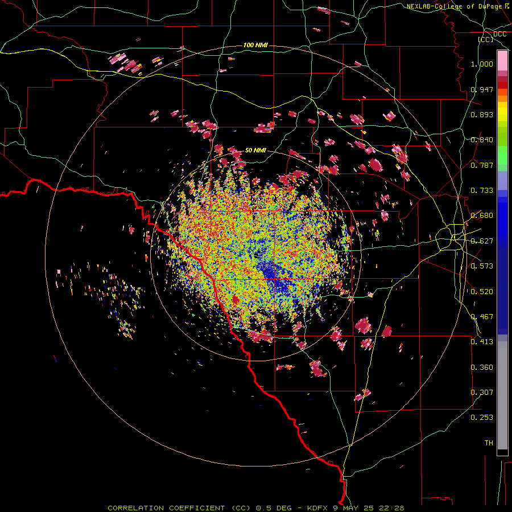The image size is (512, 512).
Task: Click the 0.520 scale value
Action: click(x=482, y=292)
